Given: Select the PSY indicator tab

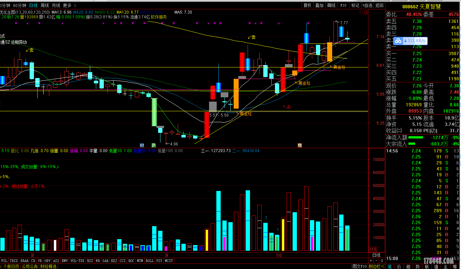Looking at the screenshot, I should pyautogui.click(x=159, y=261).
